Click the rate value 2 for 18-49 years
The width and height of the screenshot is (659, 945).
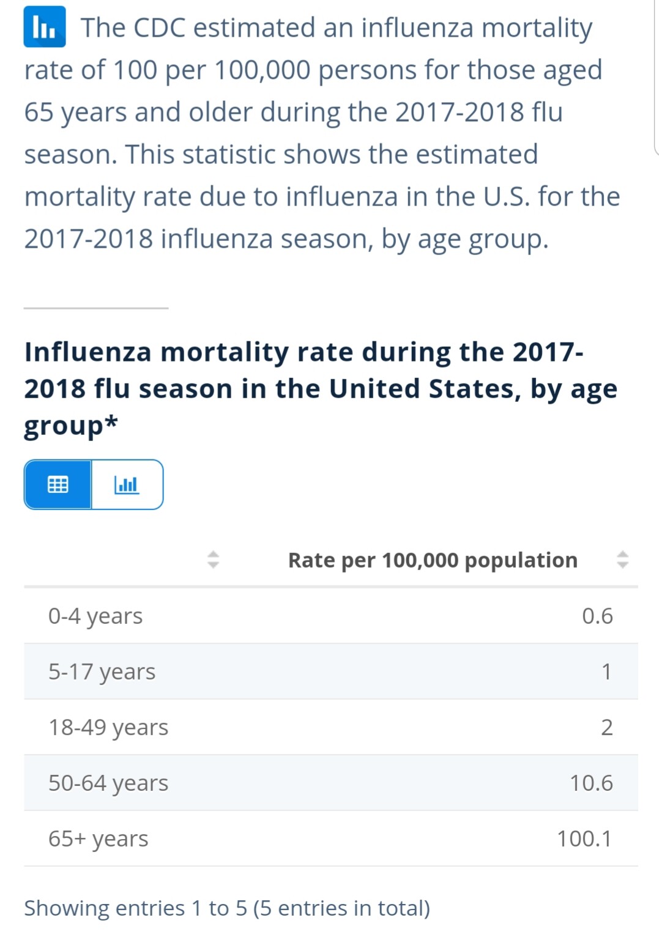pyautogui.click(x=606, y=727)
